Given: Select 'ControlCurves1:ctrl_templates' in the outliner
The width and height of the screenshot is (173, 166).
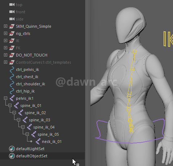Looking at the screenshot, I should tap(43, 62).
